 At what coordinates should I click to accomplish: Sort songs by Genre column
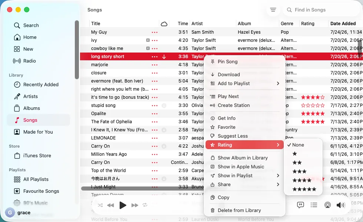tap(287, 24)
